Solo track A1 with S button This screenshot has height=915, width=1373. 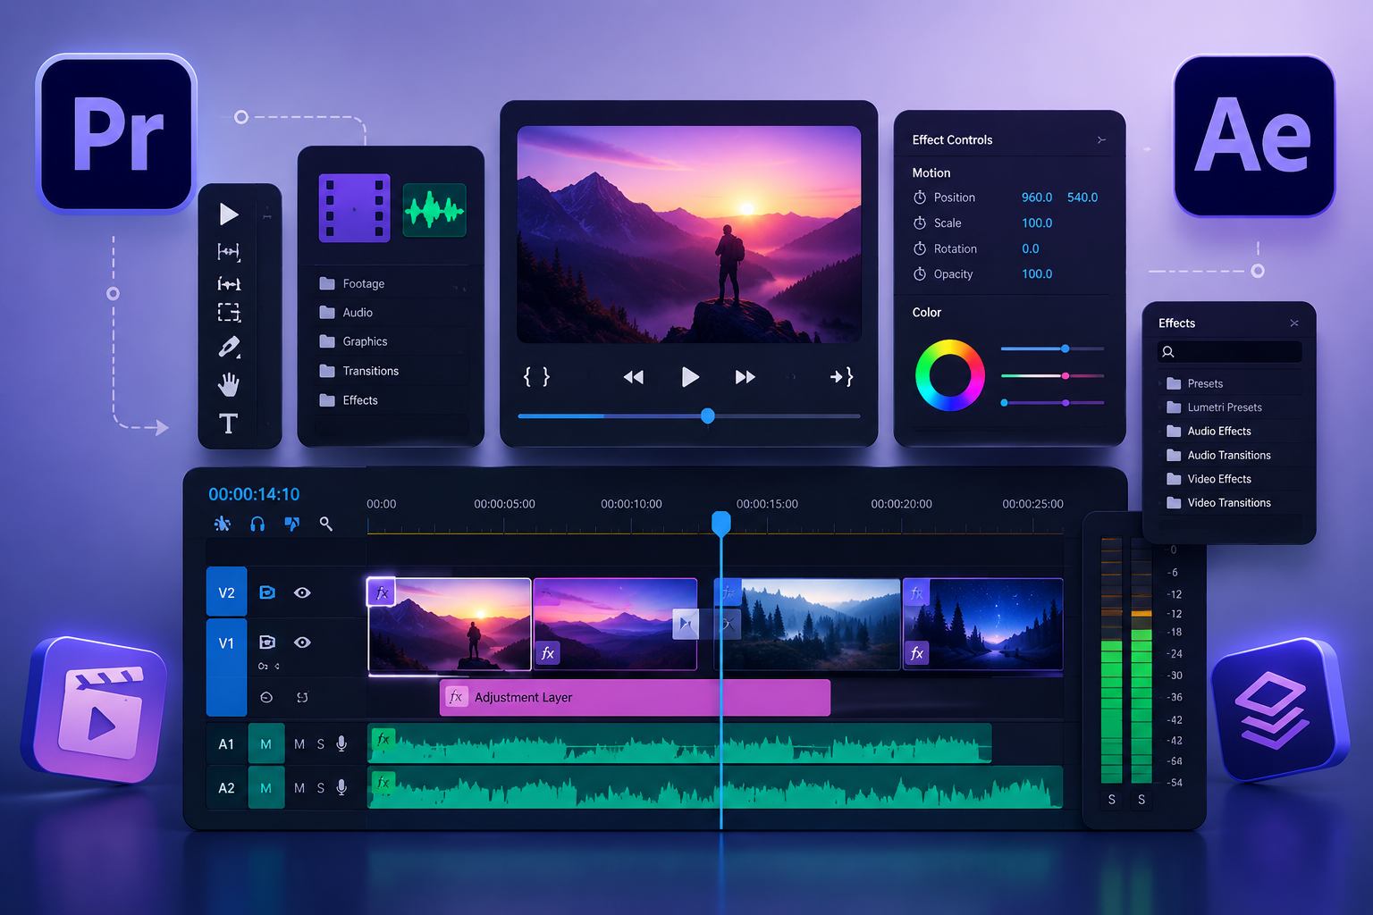[321, 744]
